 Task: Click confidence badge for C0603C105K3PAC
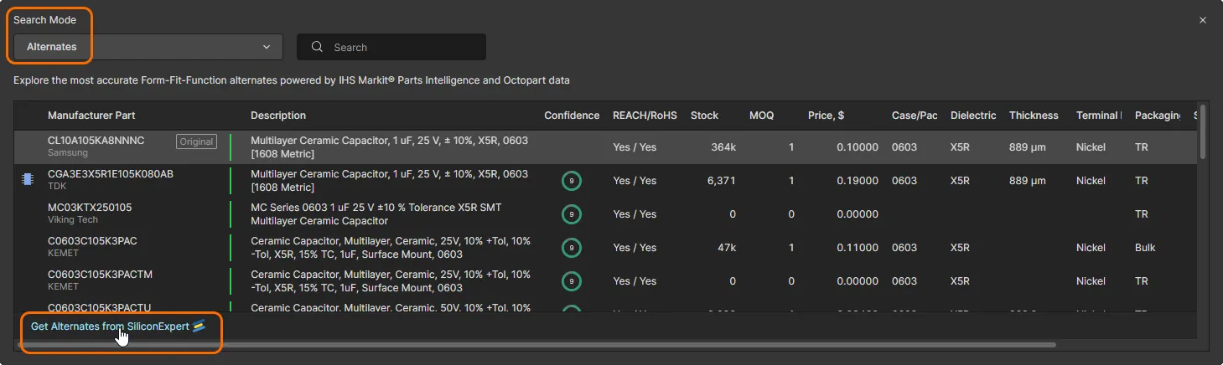(x=572, y=248)
